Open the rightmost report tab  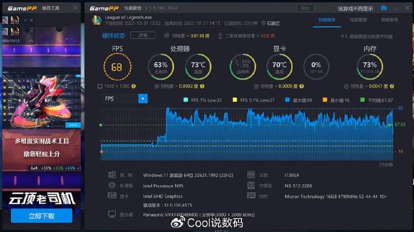[389, 19]
